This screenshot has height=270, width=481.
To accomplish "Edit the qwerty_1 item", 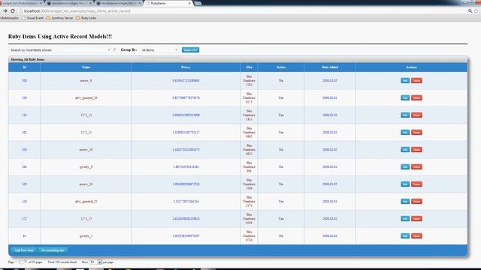I will coord(405,235).
